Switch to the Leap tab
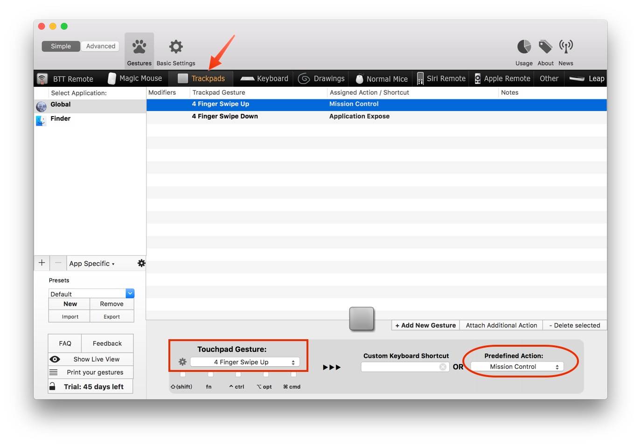The image size is (641, 447). 587,78
